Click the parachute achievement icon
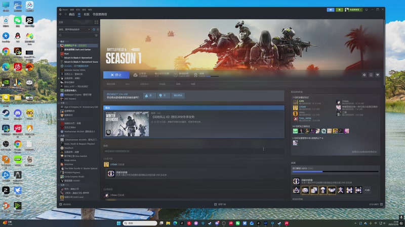This screenshot has height=227, width=405. 323,190
